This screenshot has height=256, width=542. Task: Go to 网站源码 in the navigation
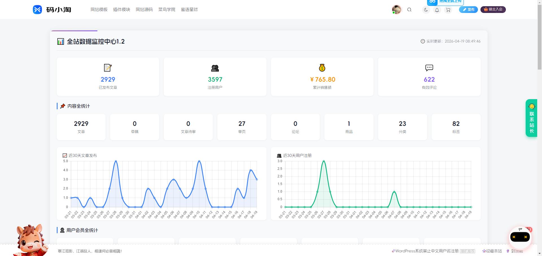coord(144,10)
